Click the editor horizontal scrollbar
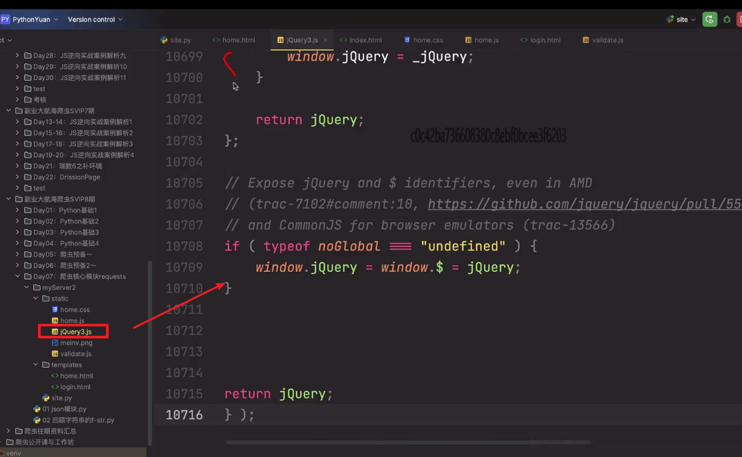The height and width of the screenshot is (457, 742). 408,442
